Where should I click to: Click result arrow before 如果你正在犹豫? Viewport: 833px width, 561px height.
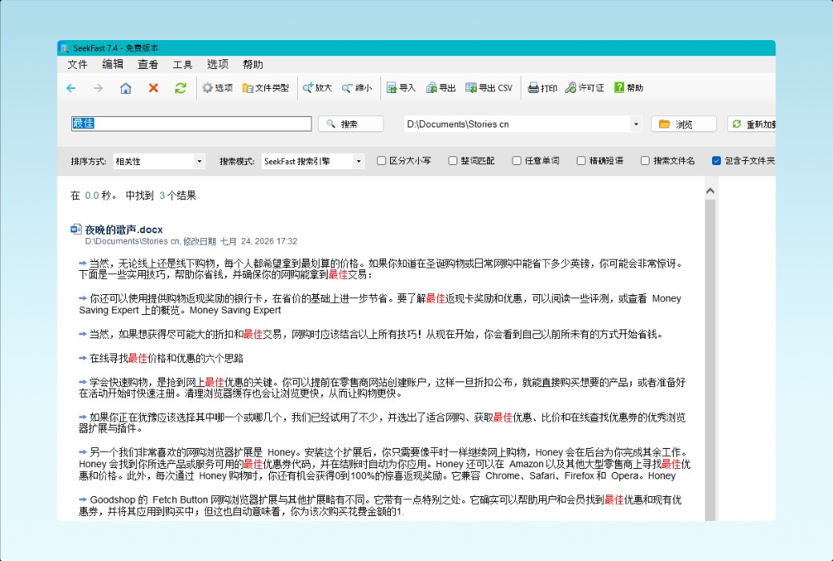coord(82,417)
